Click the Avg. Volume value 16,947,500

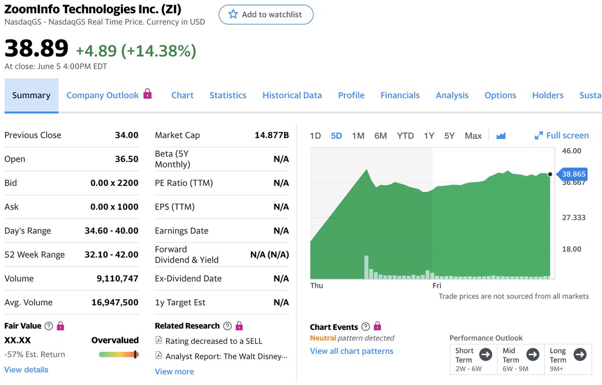(115, 302)
